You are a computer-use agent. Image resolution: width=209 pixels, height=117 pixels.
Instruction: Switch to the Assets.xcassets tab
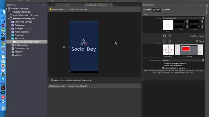pos(63,5)
